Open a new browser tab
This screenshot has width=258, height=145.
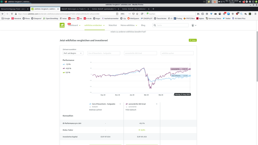(153, 9)
